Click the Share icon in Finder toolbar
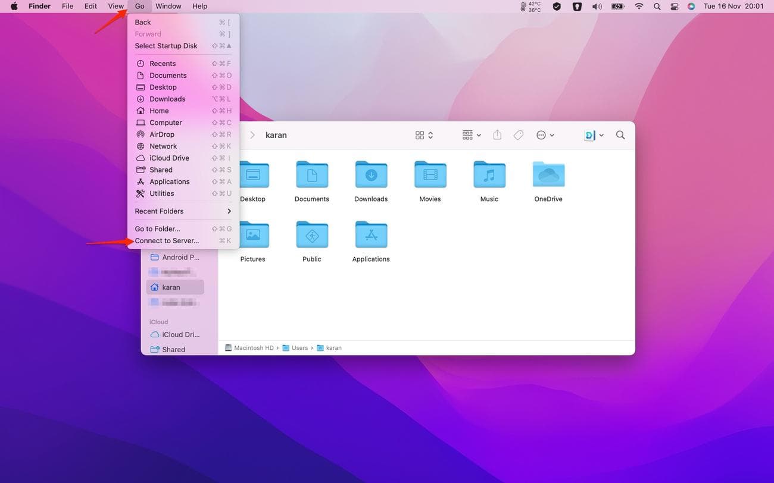 pyautogui.click(x=497, y=135)
